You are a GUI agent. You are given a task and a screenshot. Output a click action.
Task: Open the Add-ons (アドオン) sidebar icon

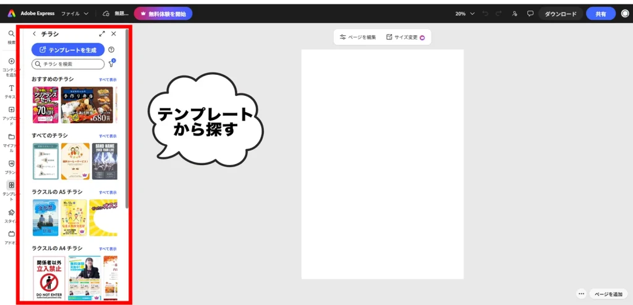pos(11,234)
